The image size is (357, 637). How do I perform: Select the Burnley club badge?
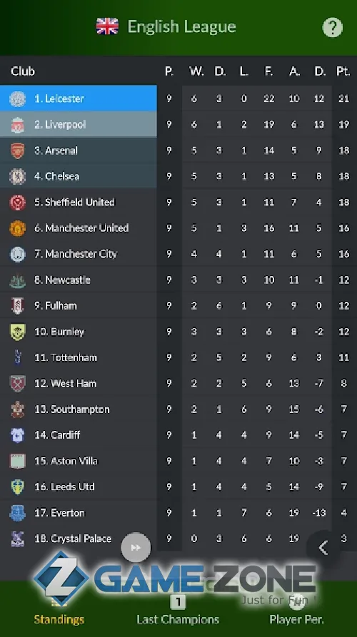pos(17,332)
